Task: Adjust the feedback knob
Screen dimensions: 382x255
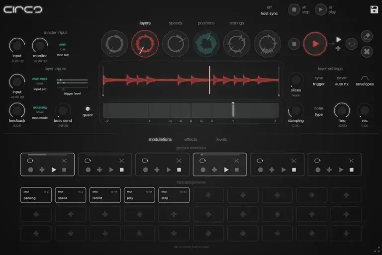Action: (x=17, y=110)
